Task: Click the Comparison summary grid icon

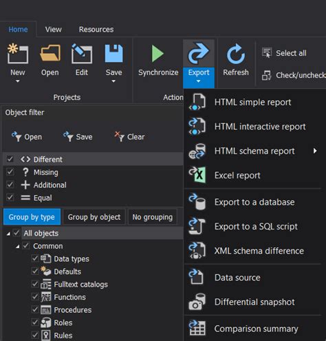Action: 197,328
